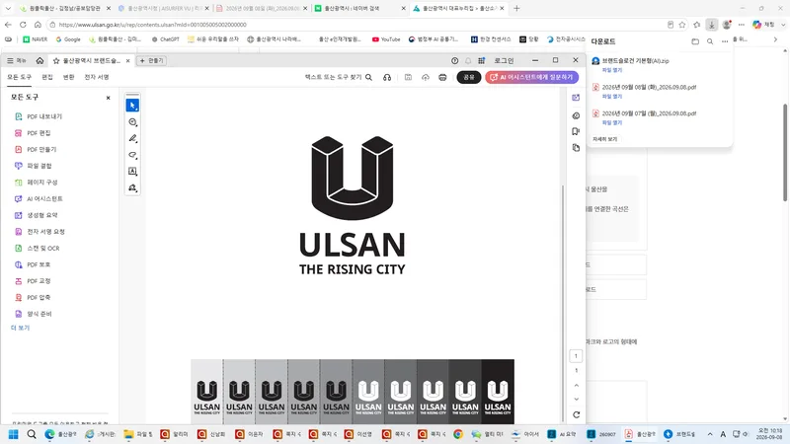Click the page number 1 box

tap(576, 356)
